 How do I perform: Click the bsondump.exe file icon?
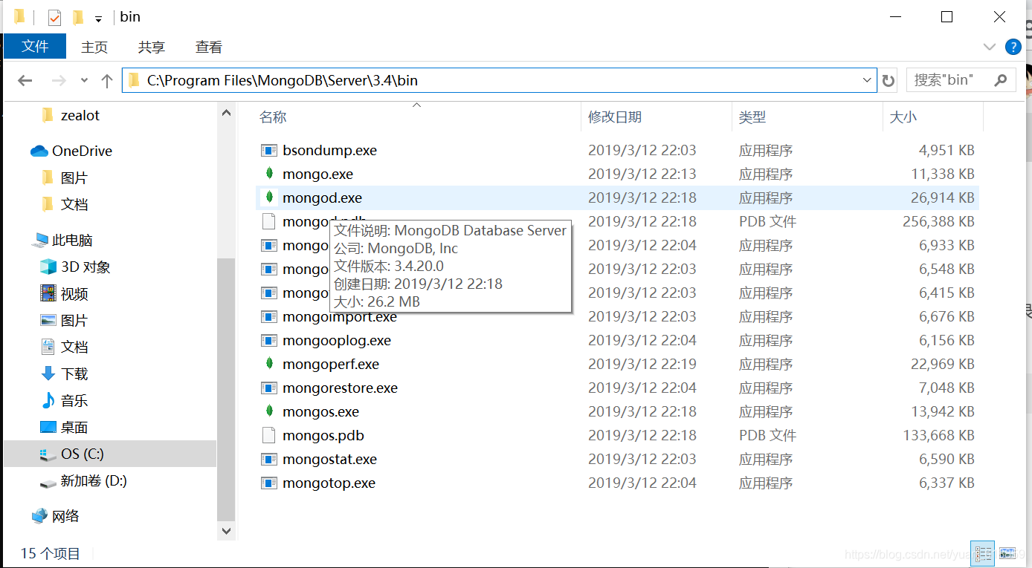pos(269,150)
